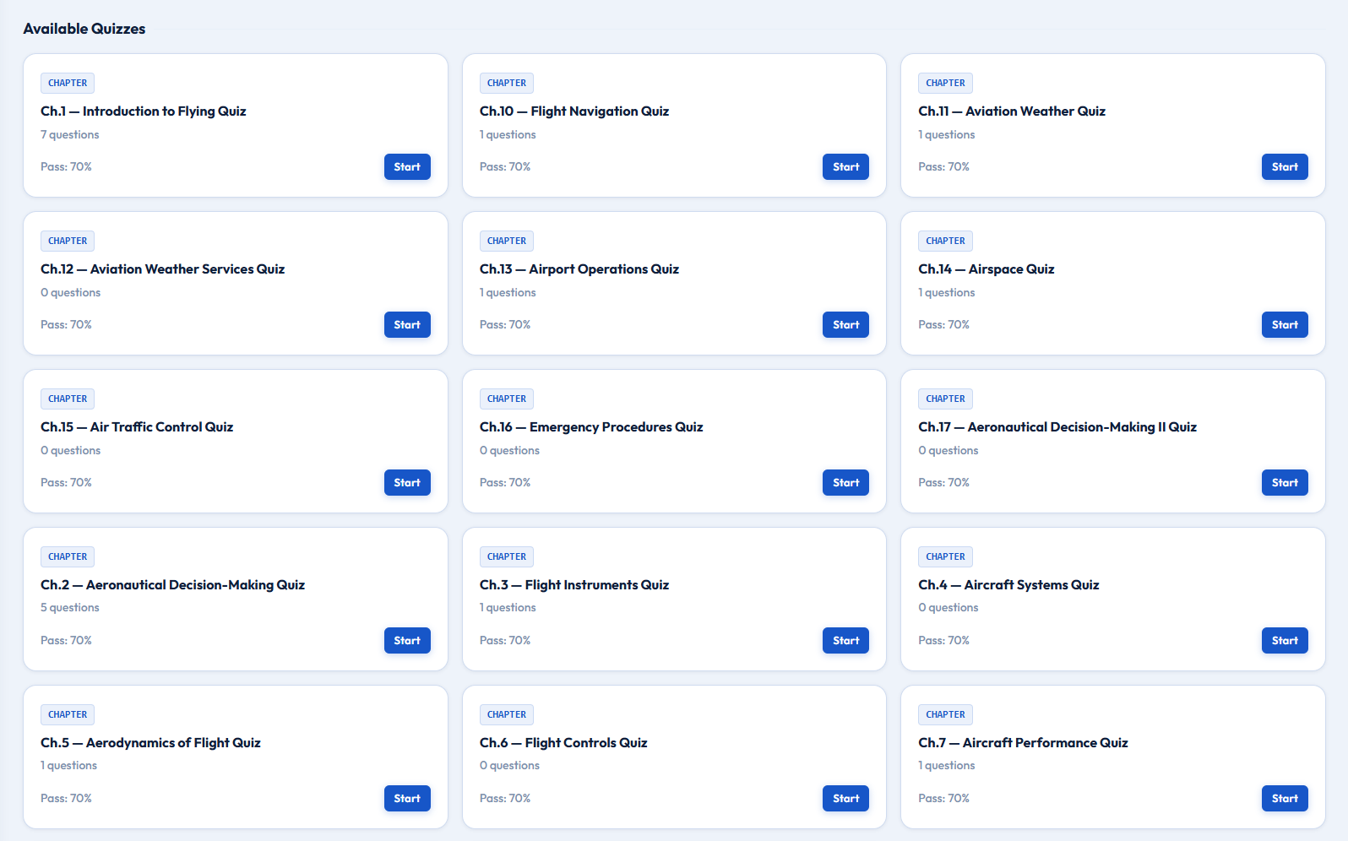Start the Ch.15 Air Traffic Control quiz

pyautogui.click(x=406, y=483)
